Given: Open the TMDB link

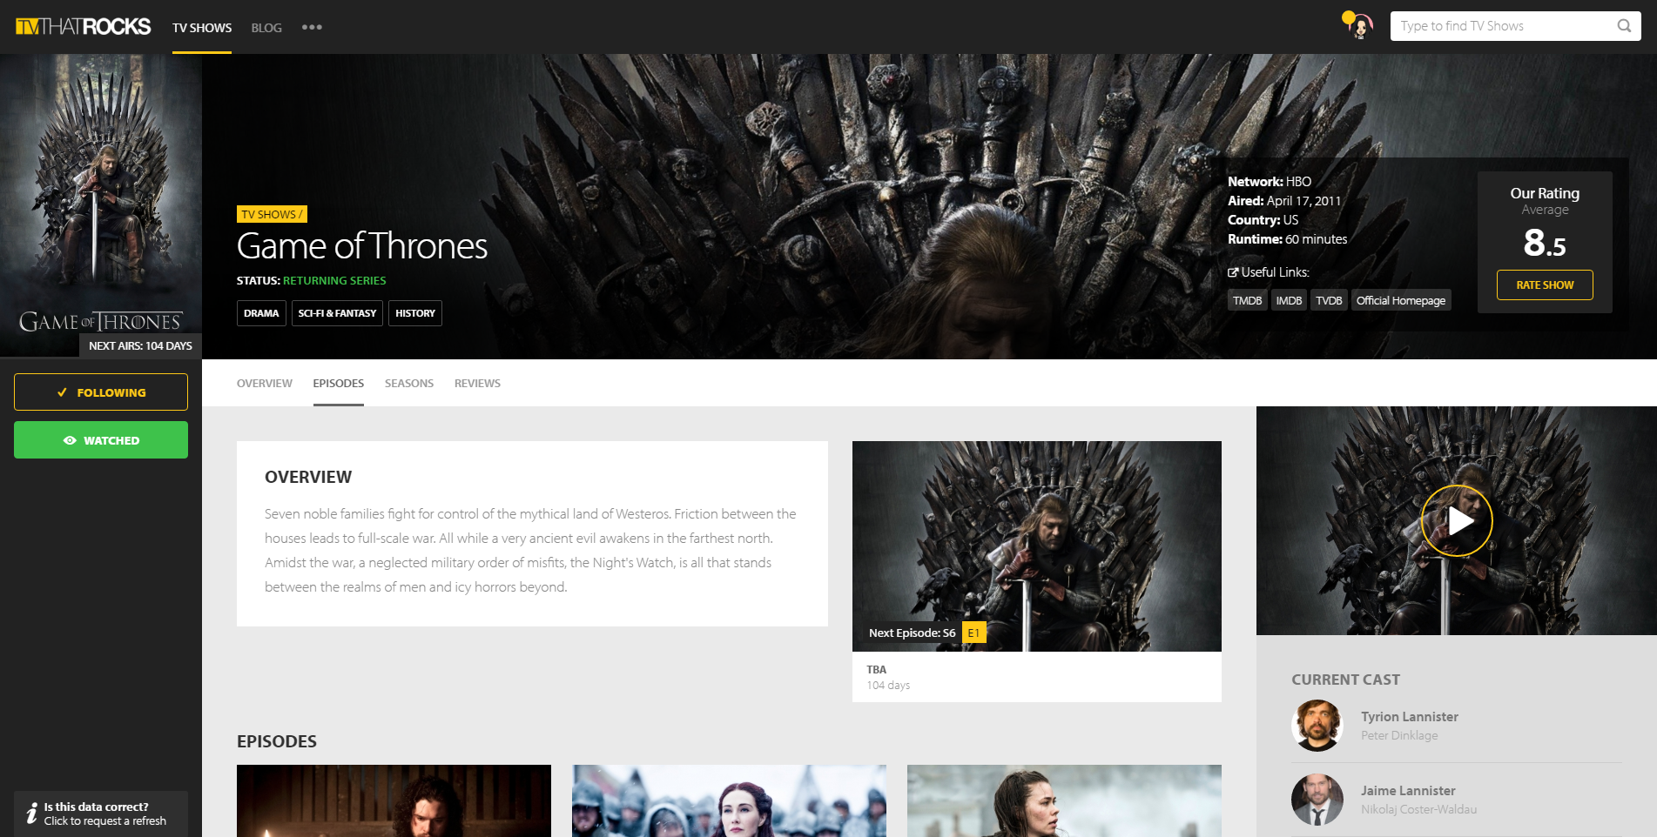Looking at the screenshot, I should coord(1247,300).
